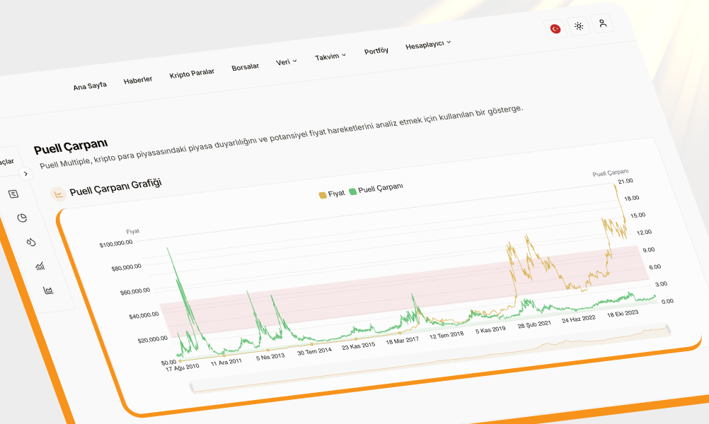The height and width of the screenshot is (424, 709).
Task: Open the Portföy link
Action: pos(376,51)
